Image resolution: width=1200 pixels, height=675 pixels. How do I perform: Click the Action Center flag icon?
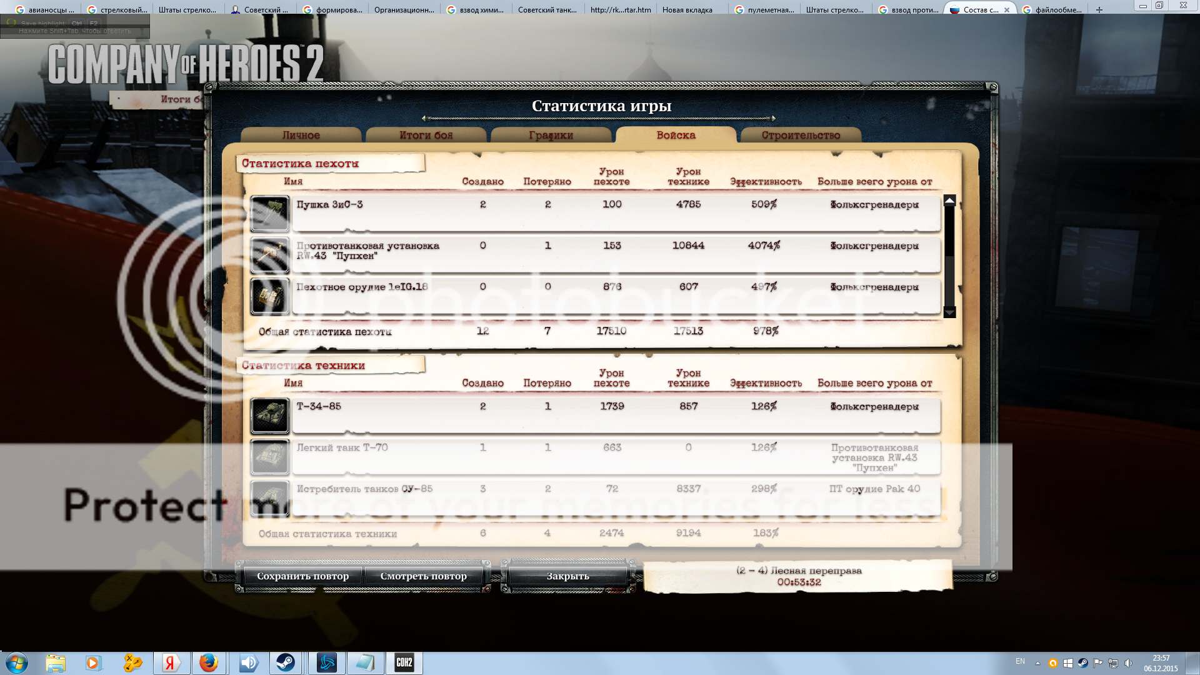1097,663
